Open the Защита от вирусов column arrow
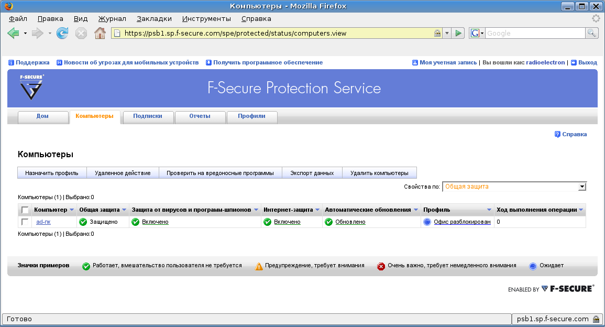The width and height of the screenshot is (605, 327). click(256, 210)
